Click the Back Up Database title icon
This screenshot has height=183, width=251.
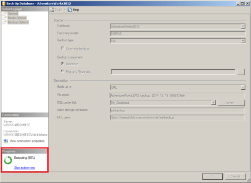[x=4, y=4]
